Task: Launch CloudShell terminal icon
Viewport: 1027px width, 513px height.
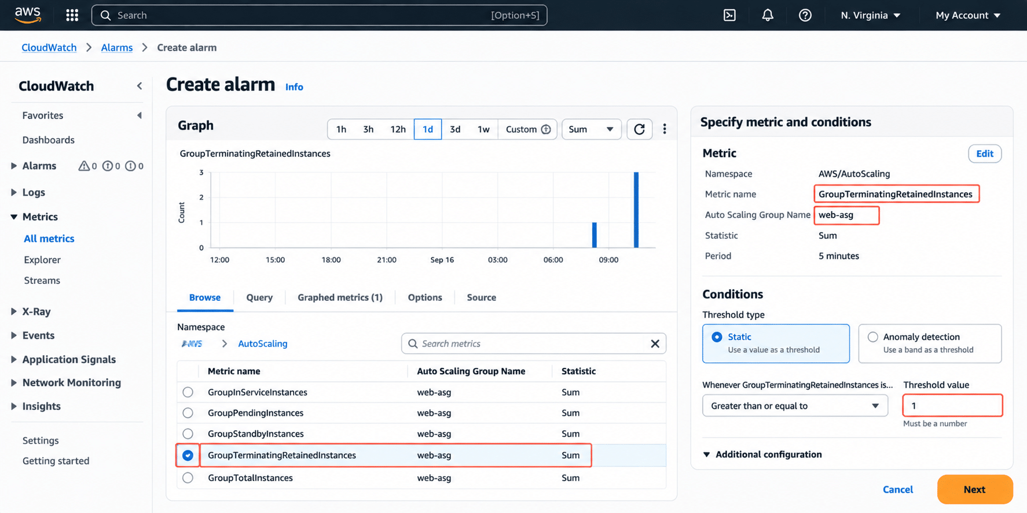Action: coord(729,15)
